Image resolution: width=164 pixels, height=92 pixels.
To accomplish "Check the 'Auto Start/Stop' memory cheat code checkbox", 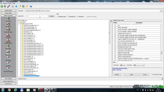I will point(115,41).
